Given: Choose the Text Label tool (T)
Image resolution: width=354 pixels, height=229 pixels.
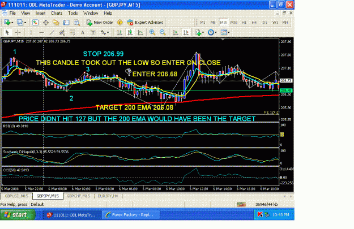Looking at the screenshot, I should click(x=93, y=32).
